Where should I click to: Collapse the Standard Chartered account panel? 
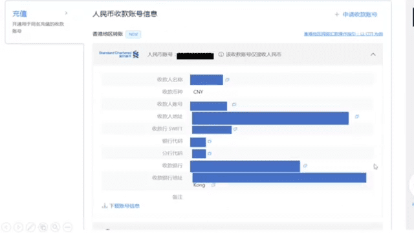(x=373, y=54)
